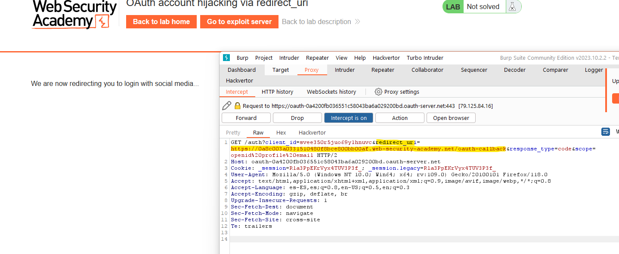Open the Logger tab

(594, 70)
